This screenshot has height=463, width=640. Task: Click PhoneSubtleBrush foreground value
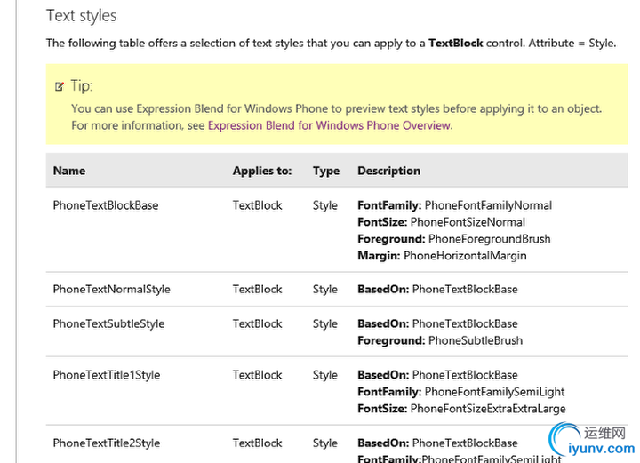pos(476,340)
